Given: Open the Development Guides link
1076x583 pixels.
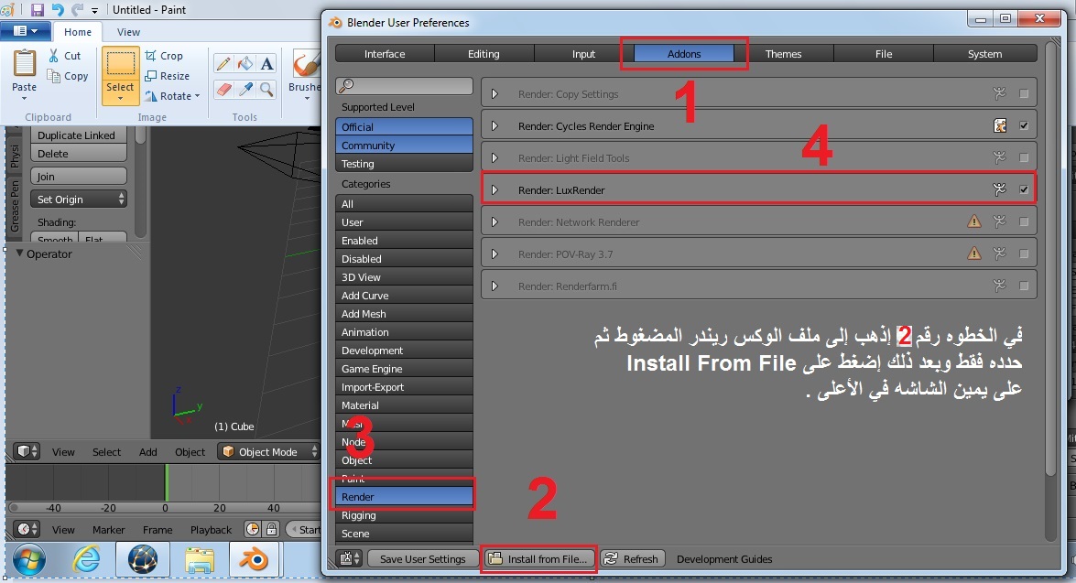Looking at the screenshot, I should click(x=724, y=559).
